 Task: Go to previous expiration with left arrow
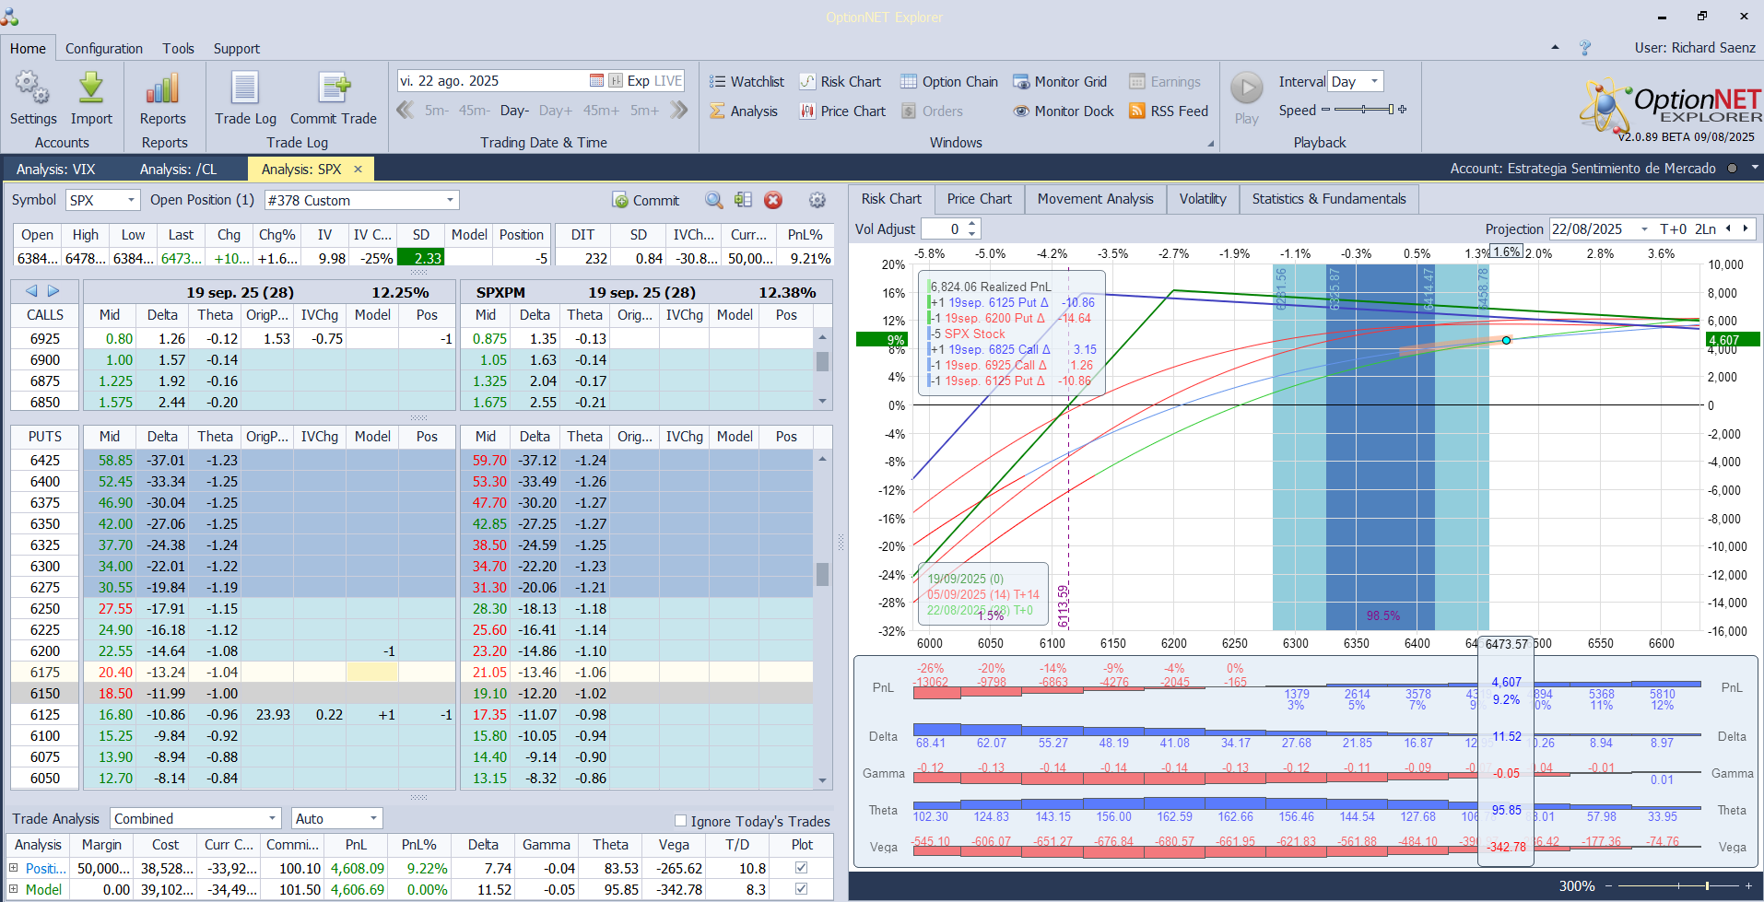click(x=31, y=291)
